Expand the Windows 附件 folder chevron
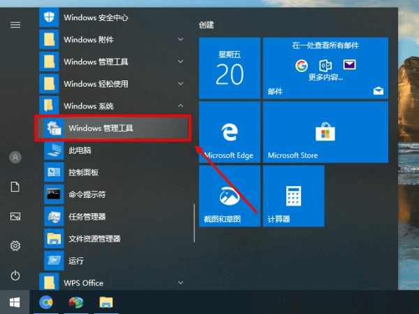Viewport: 419px width, 314px height. [181, 39]
